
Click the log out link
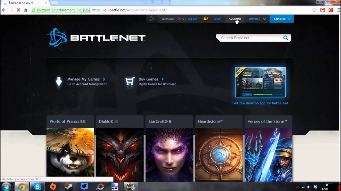pos(192,19)
